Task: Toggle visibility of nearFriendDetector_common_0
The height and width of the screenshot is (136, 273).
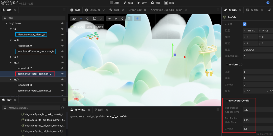Action: pyautogui.click(x=62, y=51)
